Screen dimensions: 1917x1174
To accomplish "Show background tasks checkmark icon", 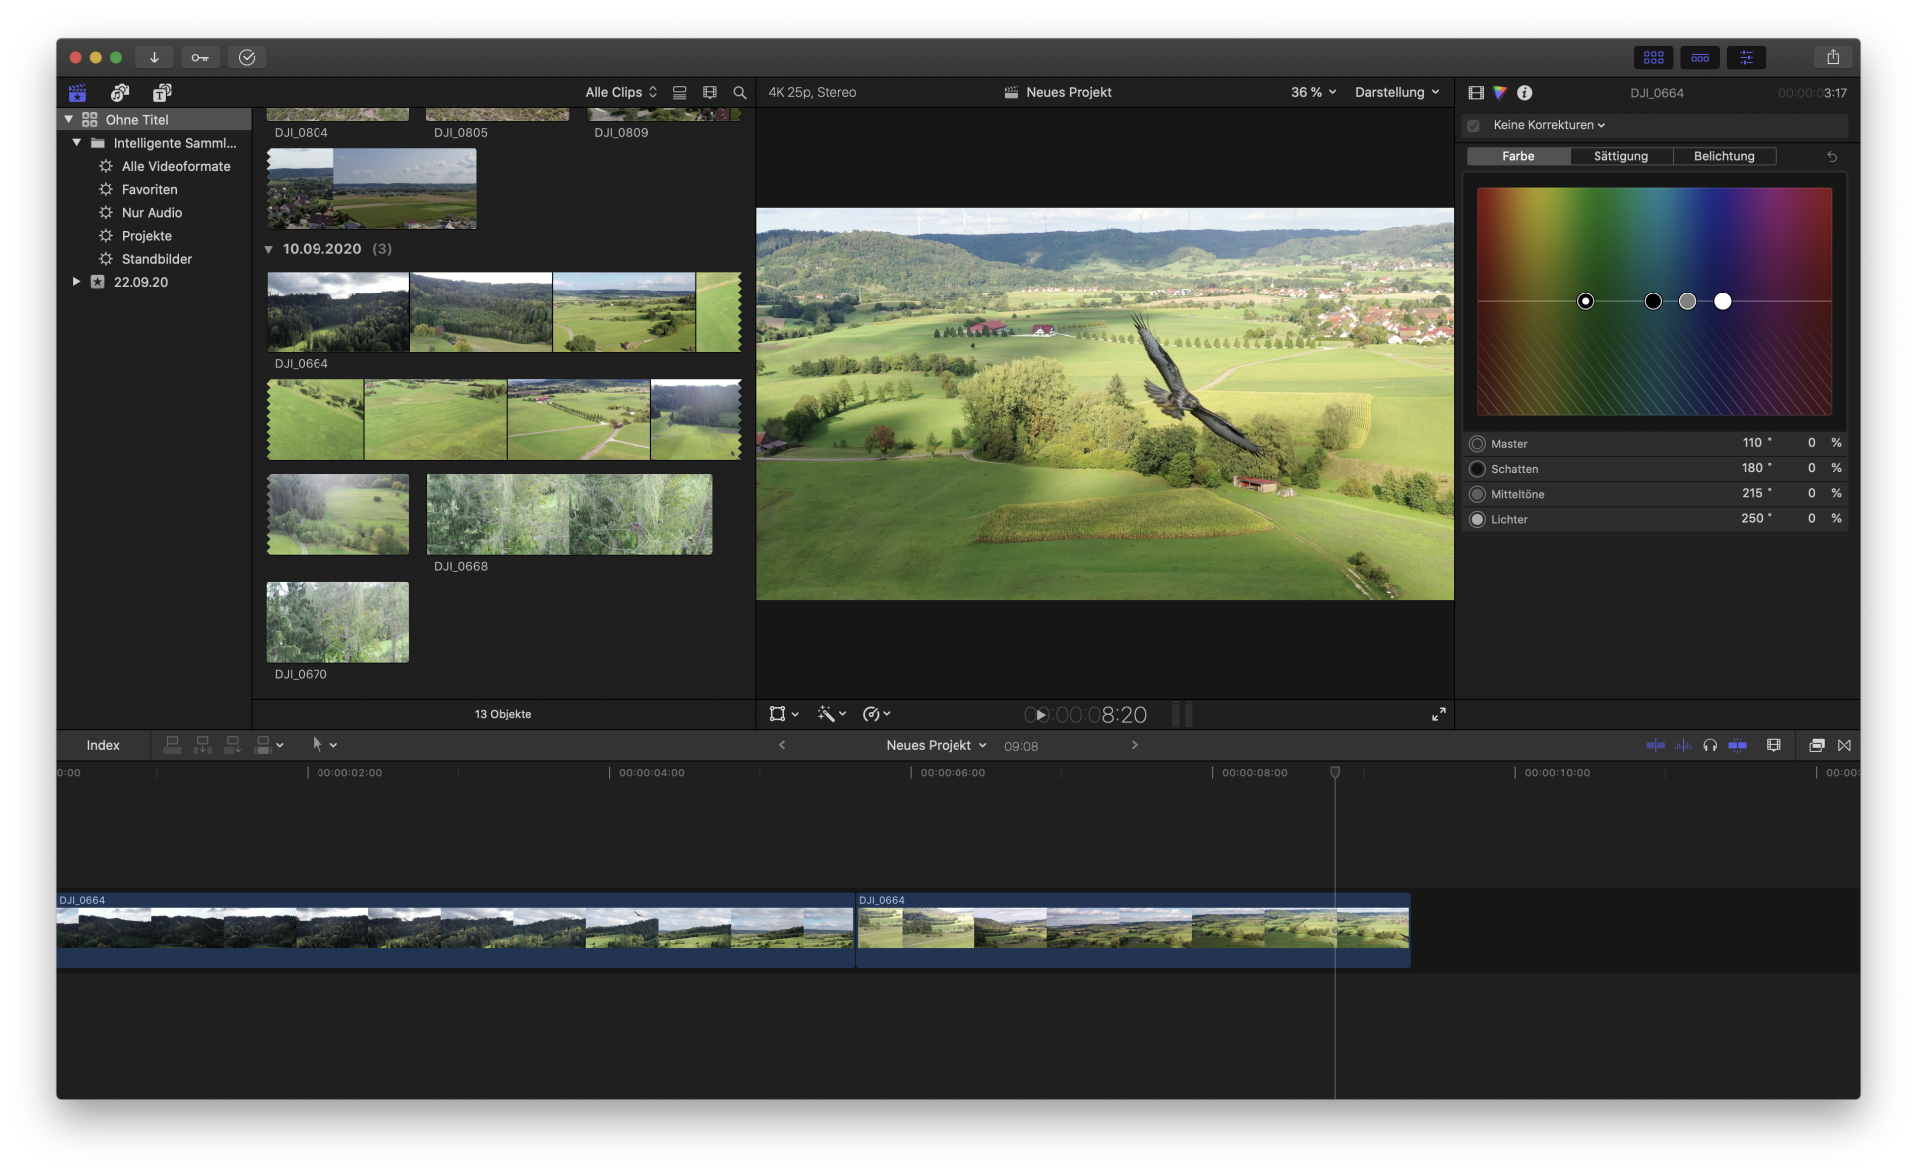I will point(247,57).
